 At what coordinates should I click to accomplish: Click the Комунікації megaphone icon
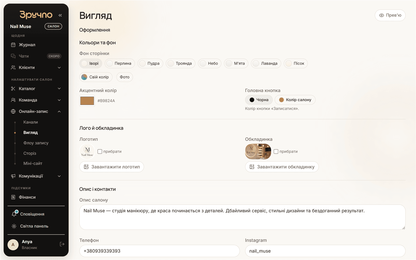pos(13,176)
